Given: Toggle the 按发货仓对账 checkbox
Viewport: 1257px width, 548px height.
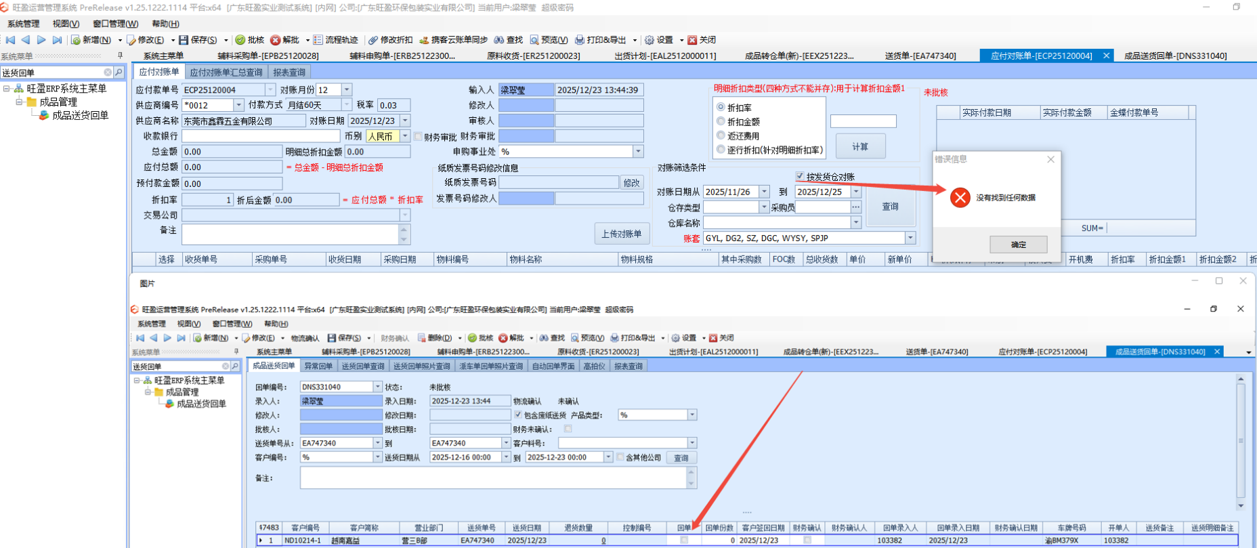Looking at the screenshot, I should (x=800, y=176).
